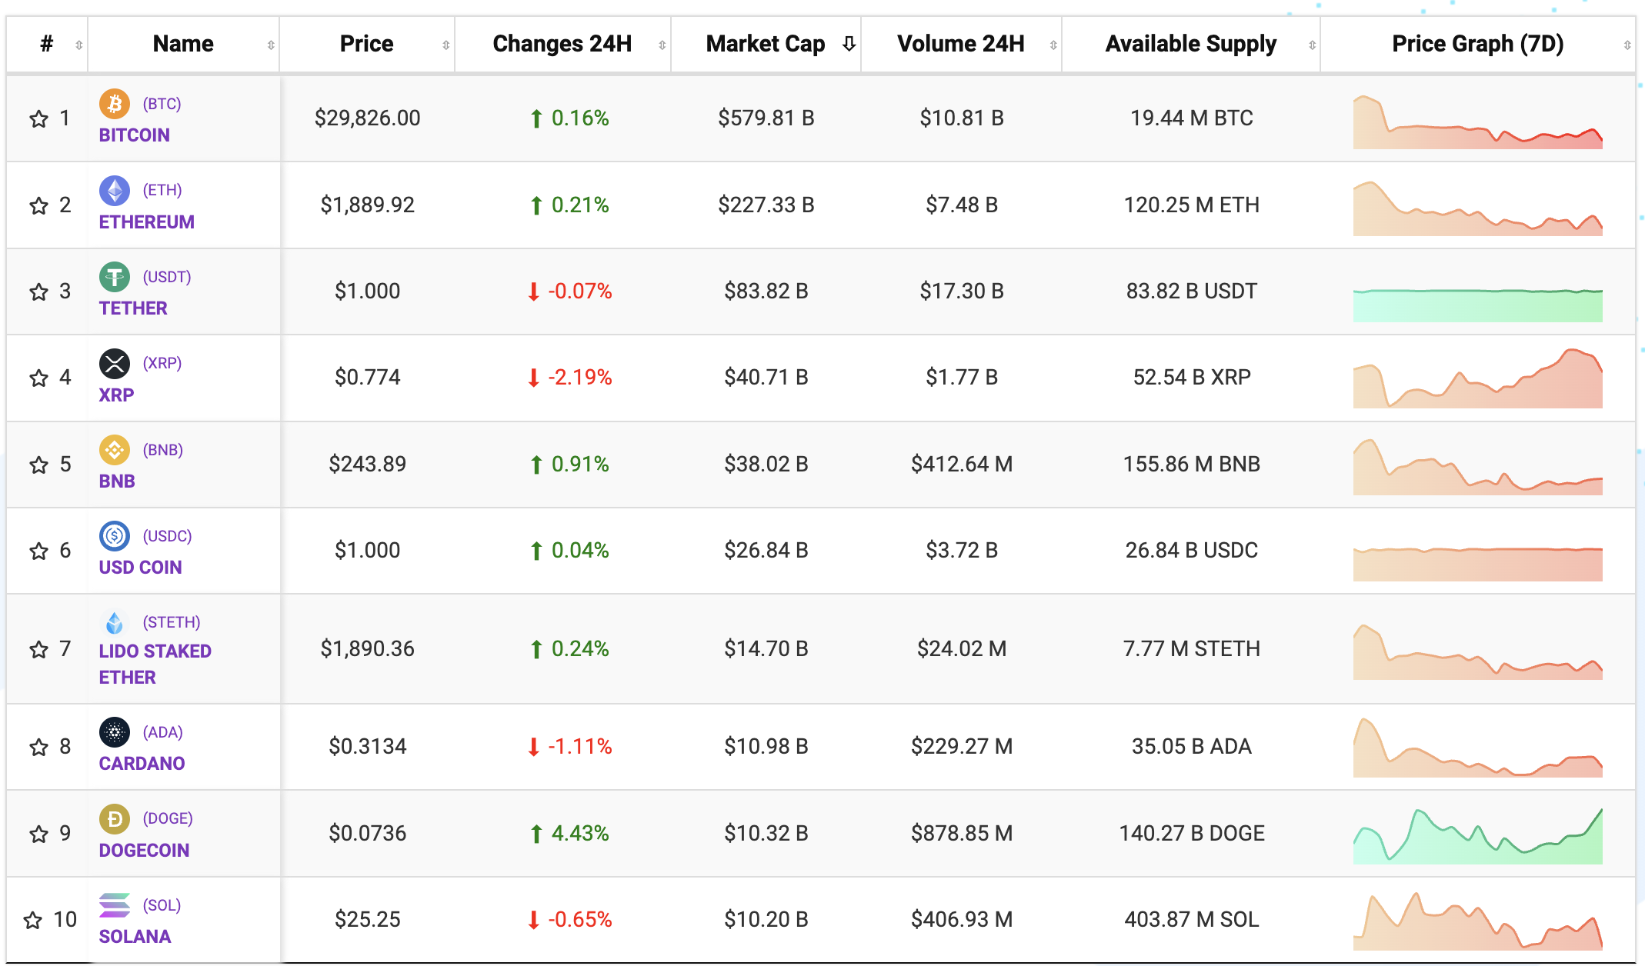Click the Solana striped logo icon
Image resolution: width=1645 pixels, height=966 pixels.
[x=115, y=905]
